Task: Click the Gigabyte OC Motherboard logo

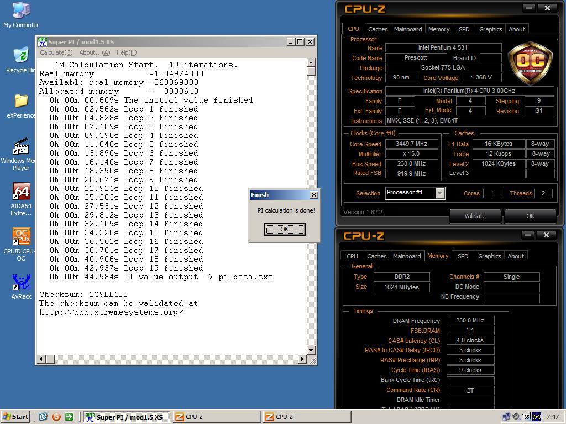Action: [530, 63]
